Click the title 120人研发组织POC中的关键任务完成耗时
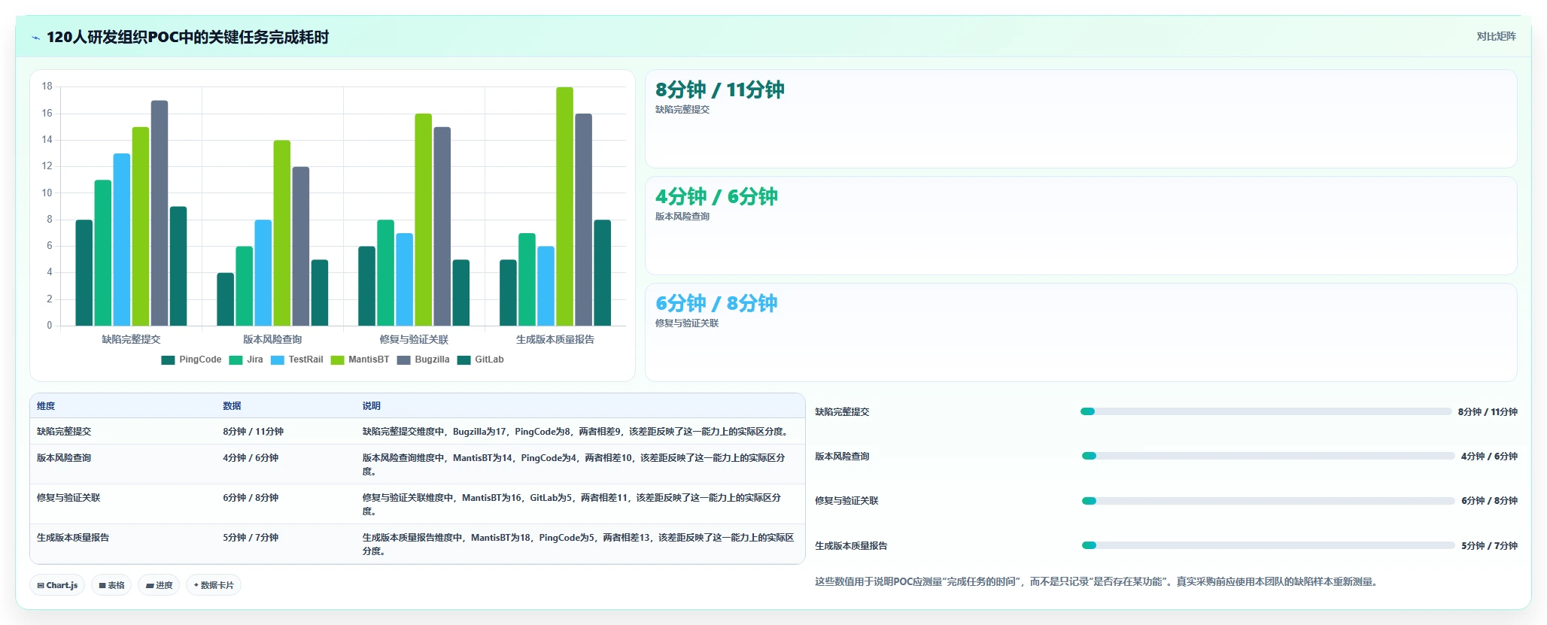This screenshot has width=1547, height=625. coord(187,38)
